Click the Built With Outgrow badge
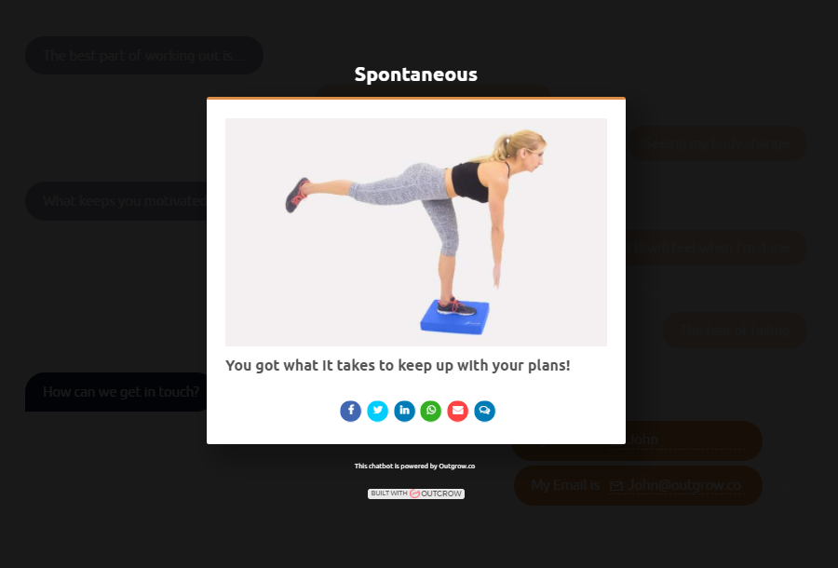This screenshot has width=838, height=568. pyautogui.click(x=416, y=494)
